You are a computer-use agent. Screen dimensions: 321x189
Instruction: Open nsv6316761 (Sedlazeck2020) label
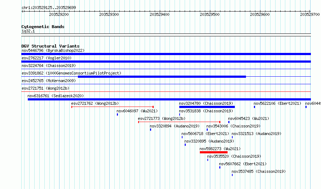click(x=56, y=96)
